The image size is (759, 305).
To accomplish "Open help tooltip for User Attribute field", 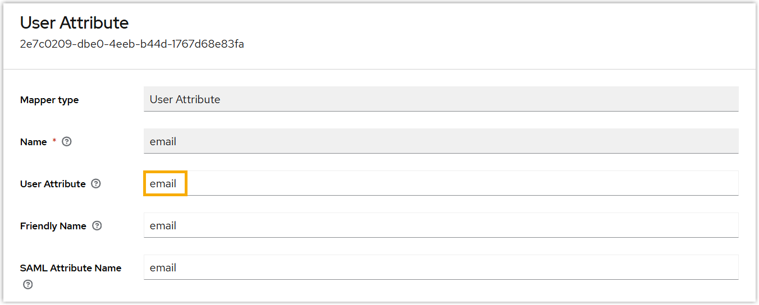I will [96, 184].
